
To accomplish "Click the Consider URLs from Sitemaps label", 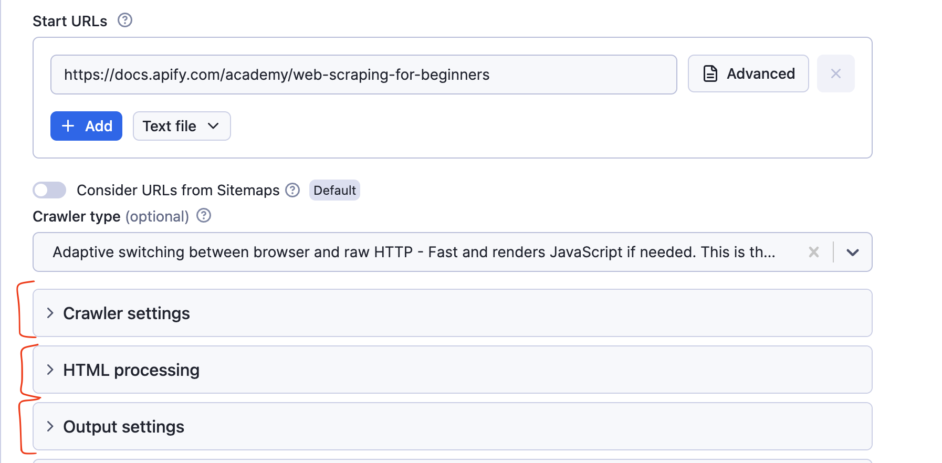I will click(x=178, y=190).
